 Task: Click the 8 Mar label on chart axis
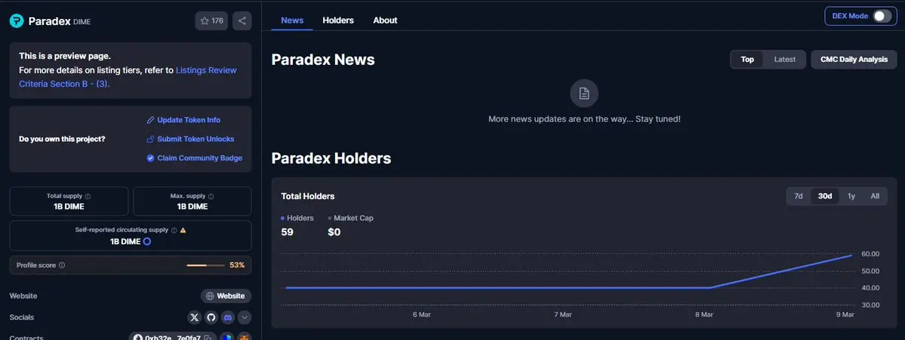pyautogui.click(x=704, y=314)
